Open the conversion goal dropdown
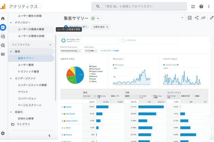This screenshot has height=142, width=214. [90, 51]
